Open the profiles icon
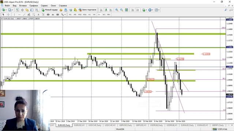 [x=10, y=10]
